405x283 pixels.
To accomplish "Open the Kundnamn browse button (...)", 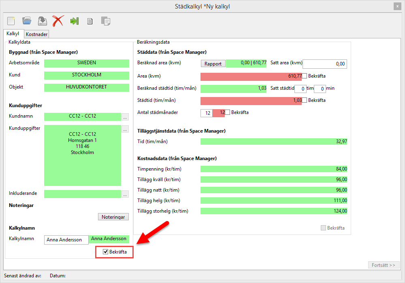I will 125,117.
